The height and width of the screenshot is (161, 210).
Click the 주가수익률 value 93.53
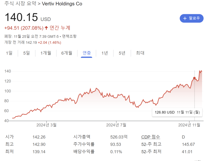pyautogui.click(x=115, y=144)
